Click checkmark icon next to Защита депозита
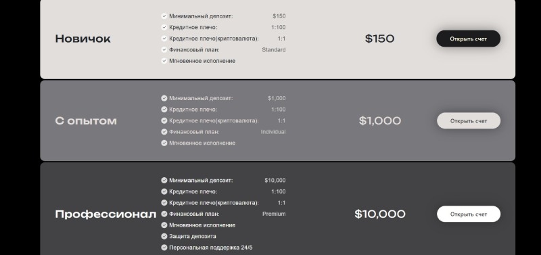This screenshot has width=541, height=255. [x=164, y=236]
